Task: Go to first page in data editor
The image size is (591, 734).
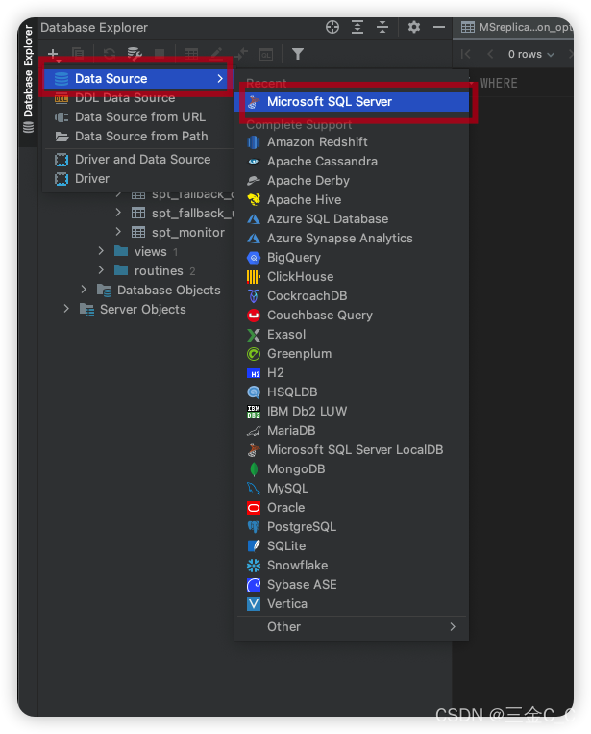Action: point(465,54)
